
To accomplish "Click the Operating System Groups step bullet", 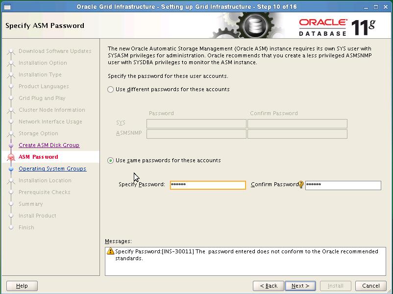I will (11, 169).
